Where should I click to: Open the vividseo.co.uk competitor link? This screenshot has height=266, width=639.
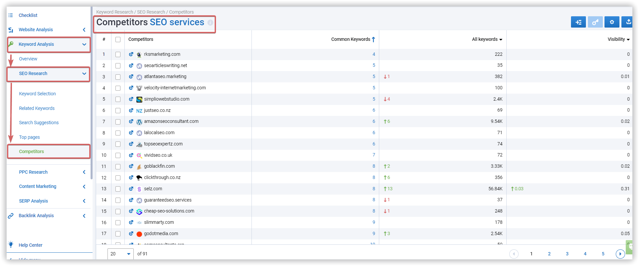158,155
